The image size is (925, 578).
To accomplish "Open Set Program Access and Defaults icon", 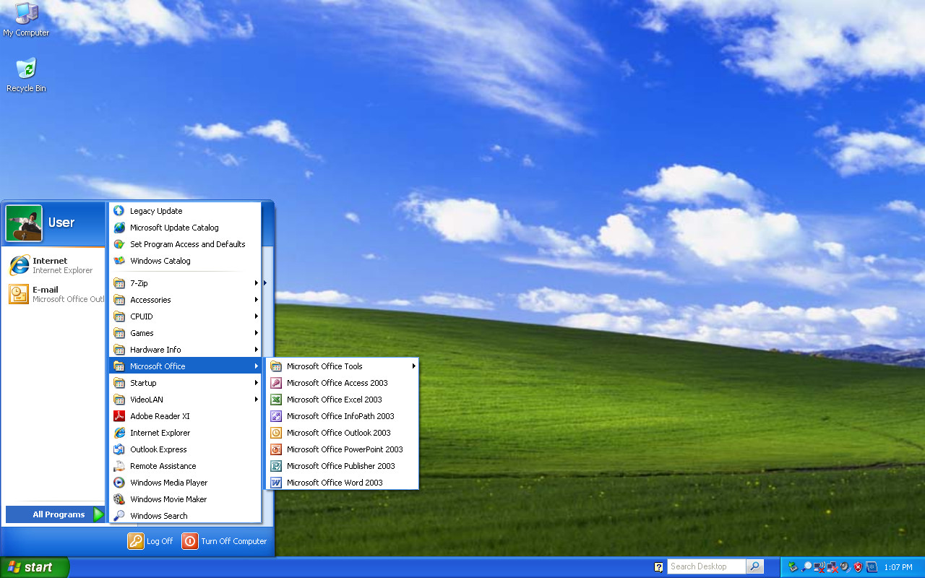I will pyautogui.click(x=119, y=244).
